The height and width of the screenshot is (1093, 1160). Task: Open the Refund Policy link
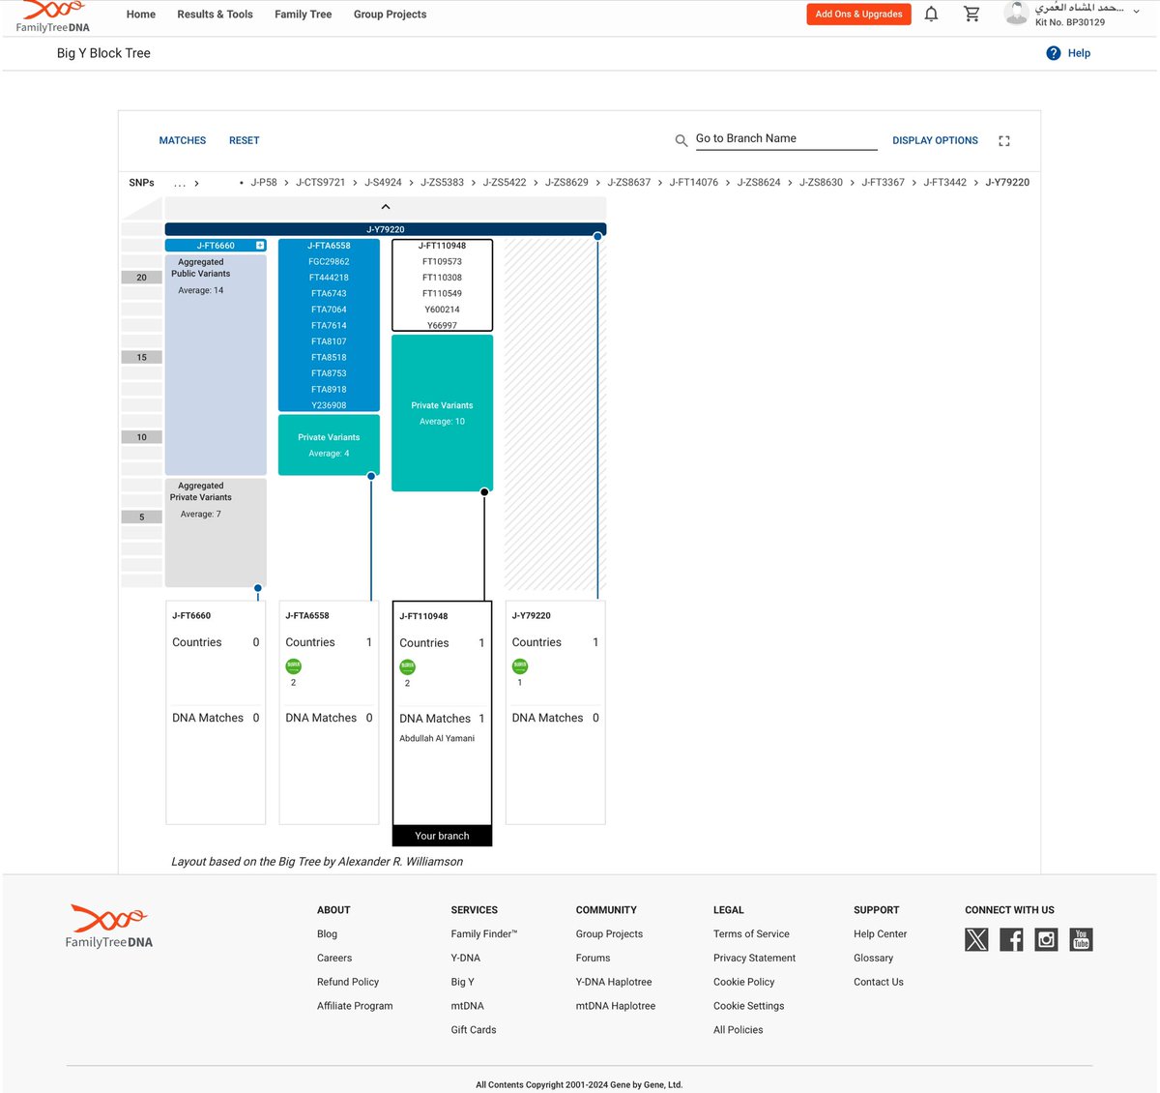point(348,983)
